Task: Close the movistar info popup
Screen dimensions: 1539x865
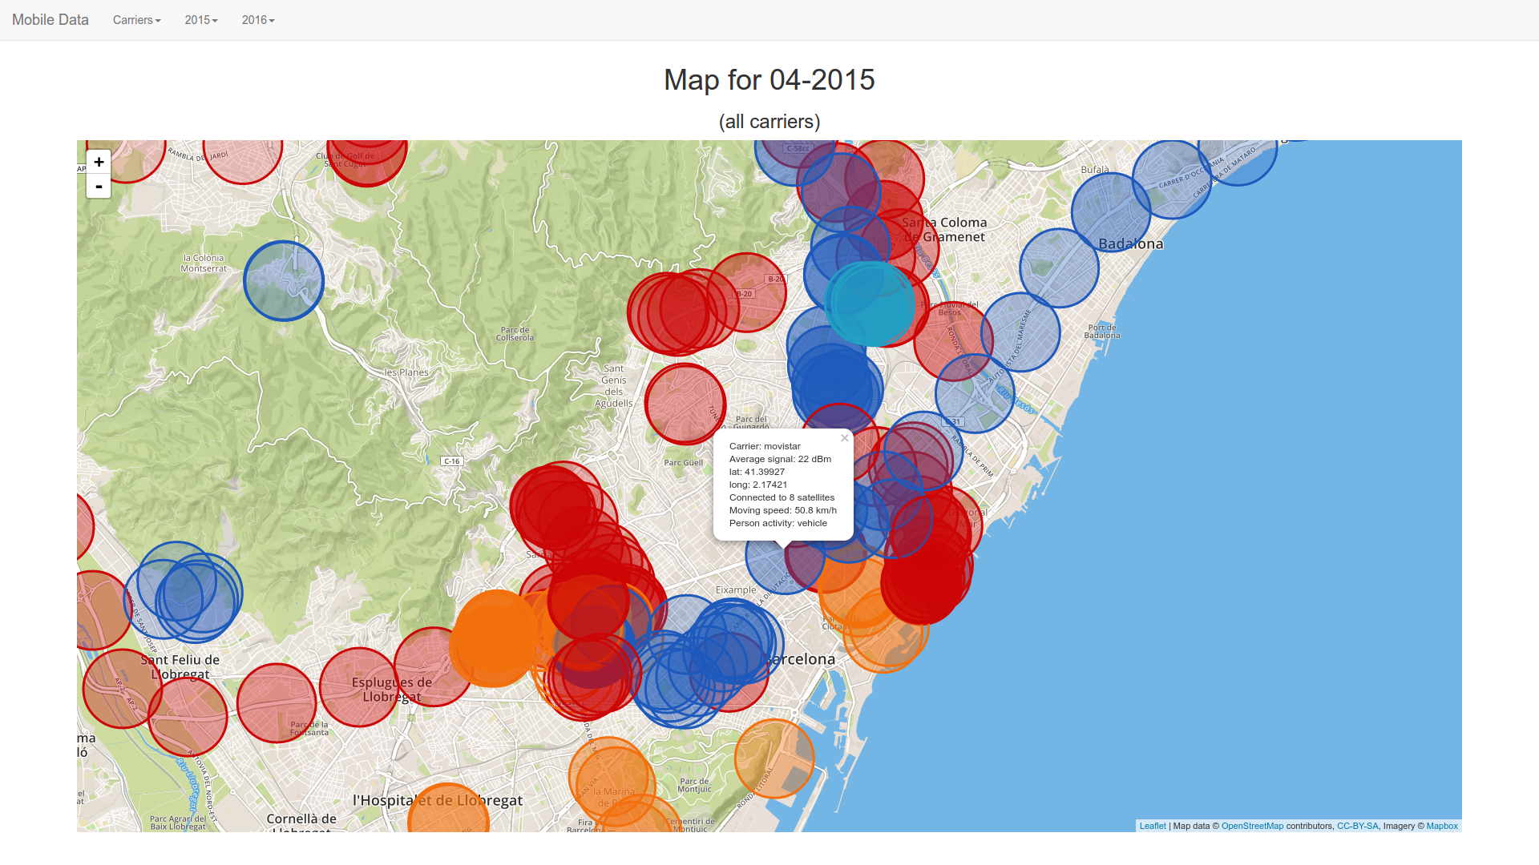Action: (x=844, y=438)
